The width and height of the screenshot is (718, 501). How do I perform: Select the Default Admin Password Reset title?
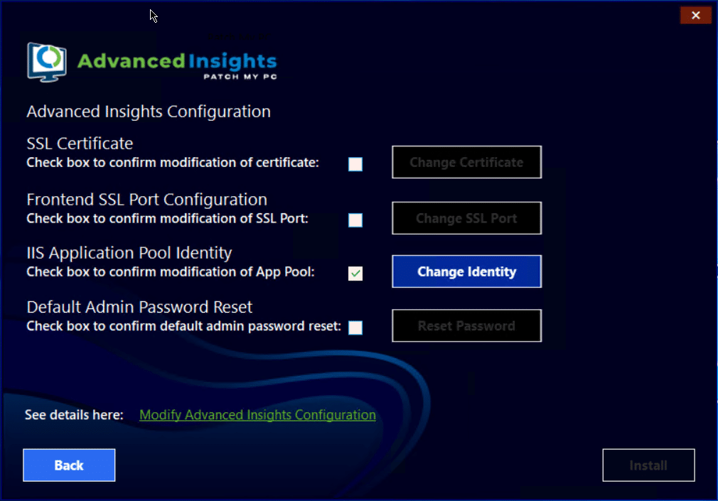coord(139,307)
